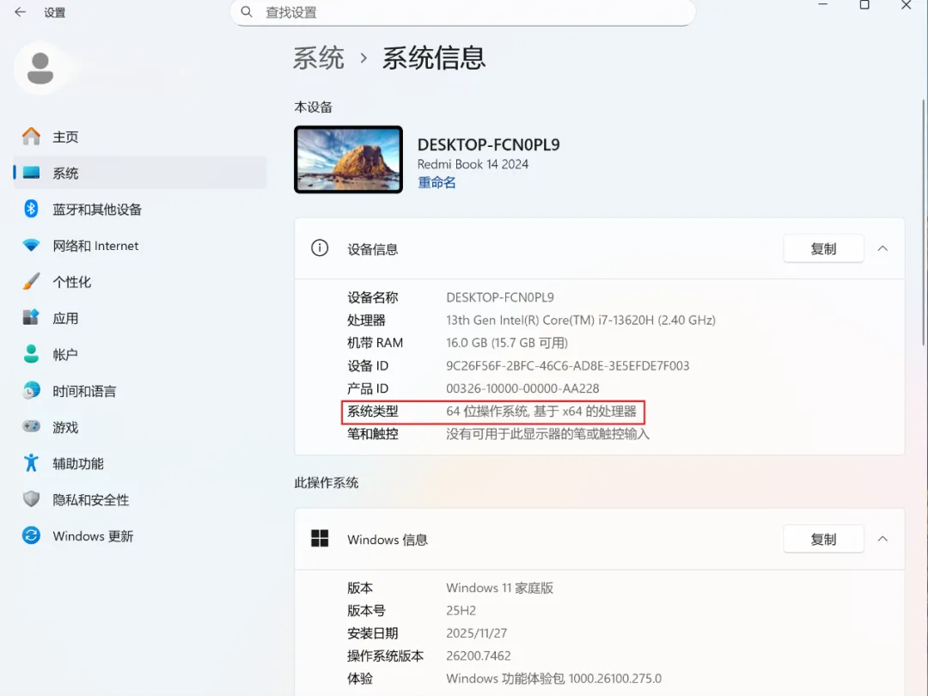The image size is (928, 696).
Task: Click the System monitor icon
Action: coord(32,173)
